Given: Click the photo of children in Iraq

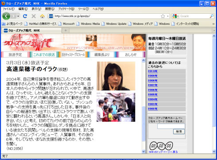Looking at the screenshot, I should point(116,107).
